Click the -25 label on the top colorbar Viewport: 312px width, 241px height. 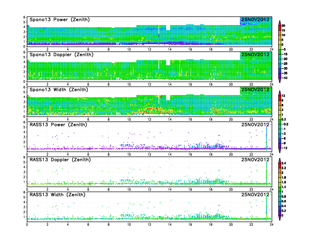(x=284, y=64)
